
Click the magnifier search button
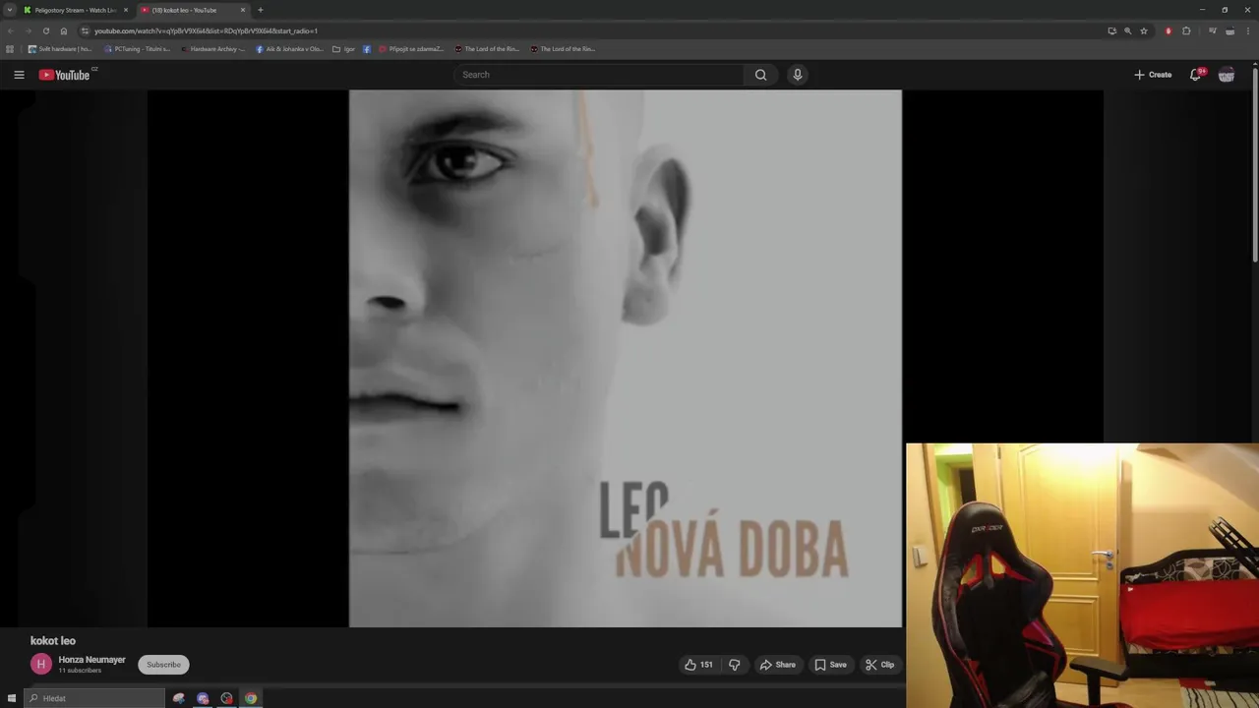(760, 75)
